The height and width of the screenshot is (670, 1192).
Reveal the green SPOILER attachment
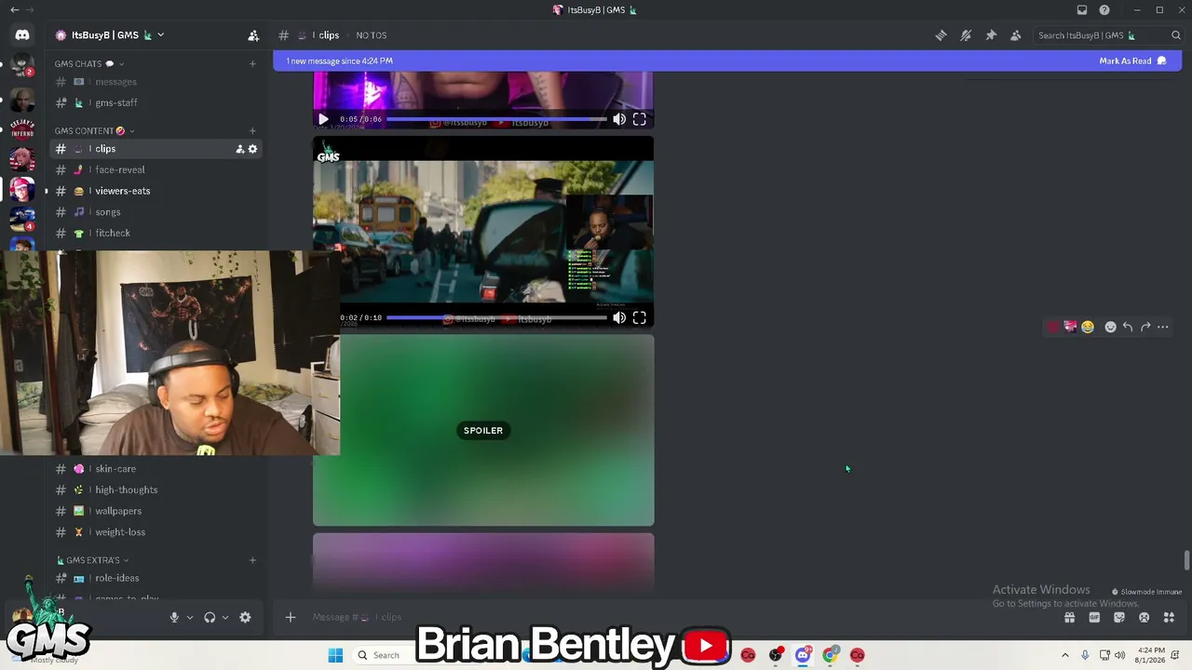[x=483, y=430]
